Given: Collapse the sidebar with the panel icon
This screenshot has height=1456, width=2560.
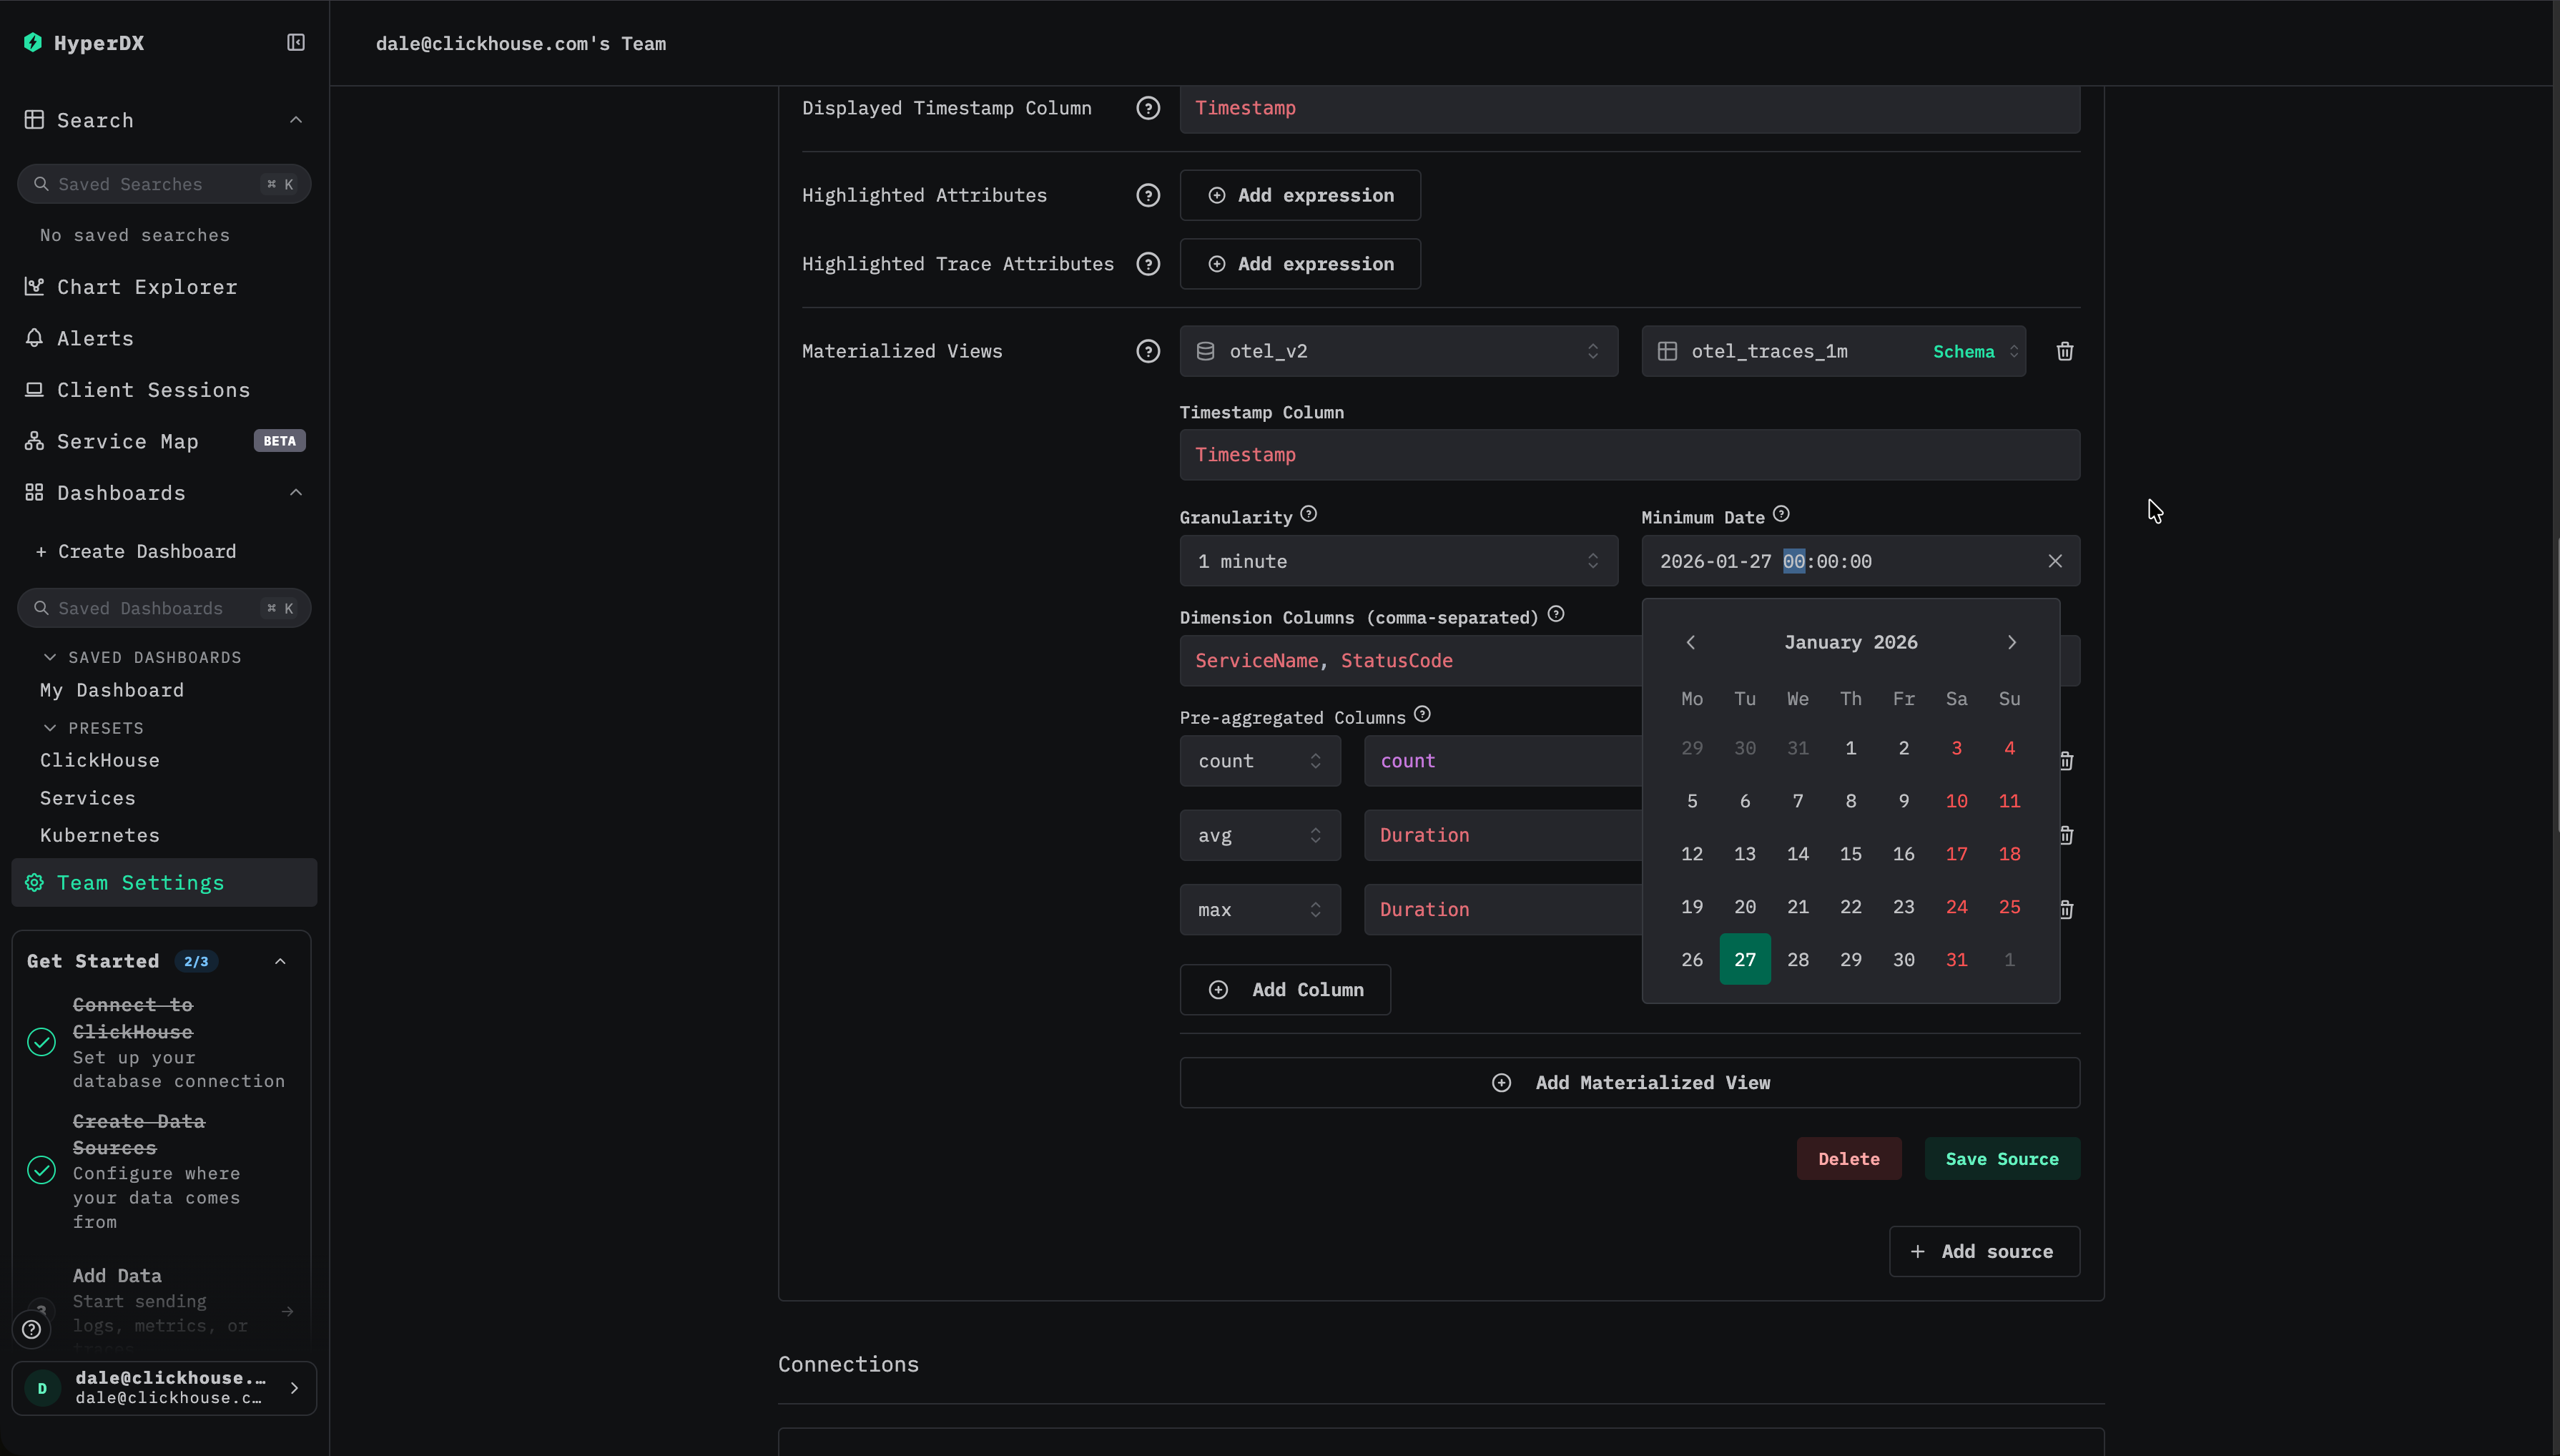Looking at the screenshot, I should [296, 42].
